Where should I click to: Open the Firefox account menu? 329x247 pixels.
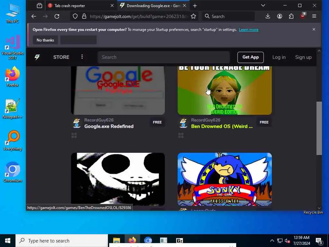pyautogui.click(x=280, y=16)
